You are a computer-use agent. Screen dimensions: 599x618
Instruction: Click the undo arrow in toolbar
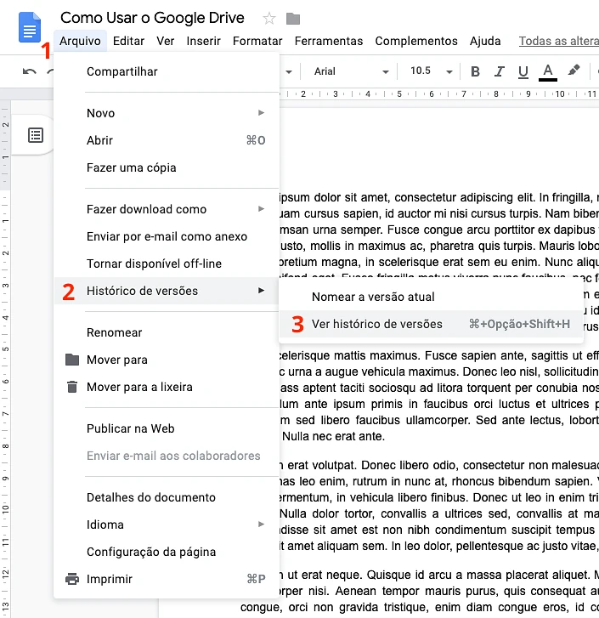pos(30,71)
